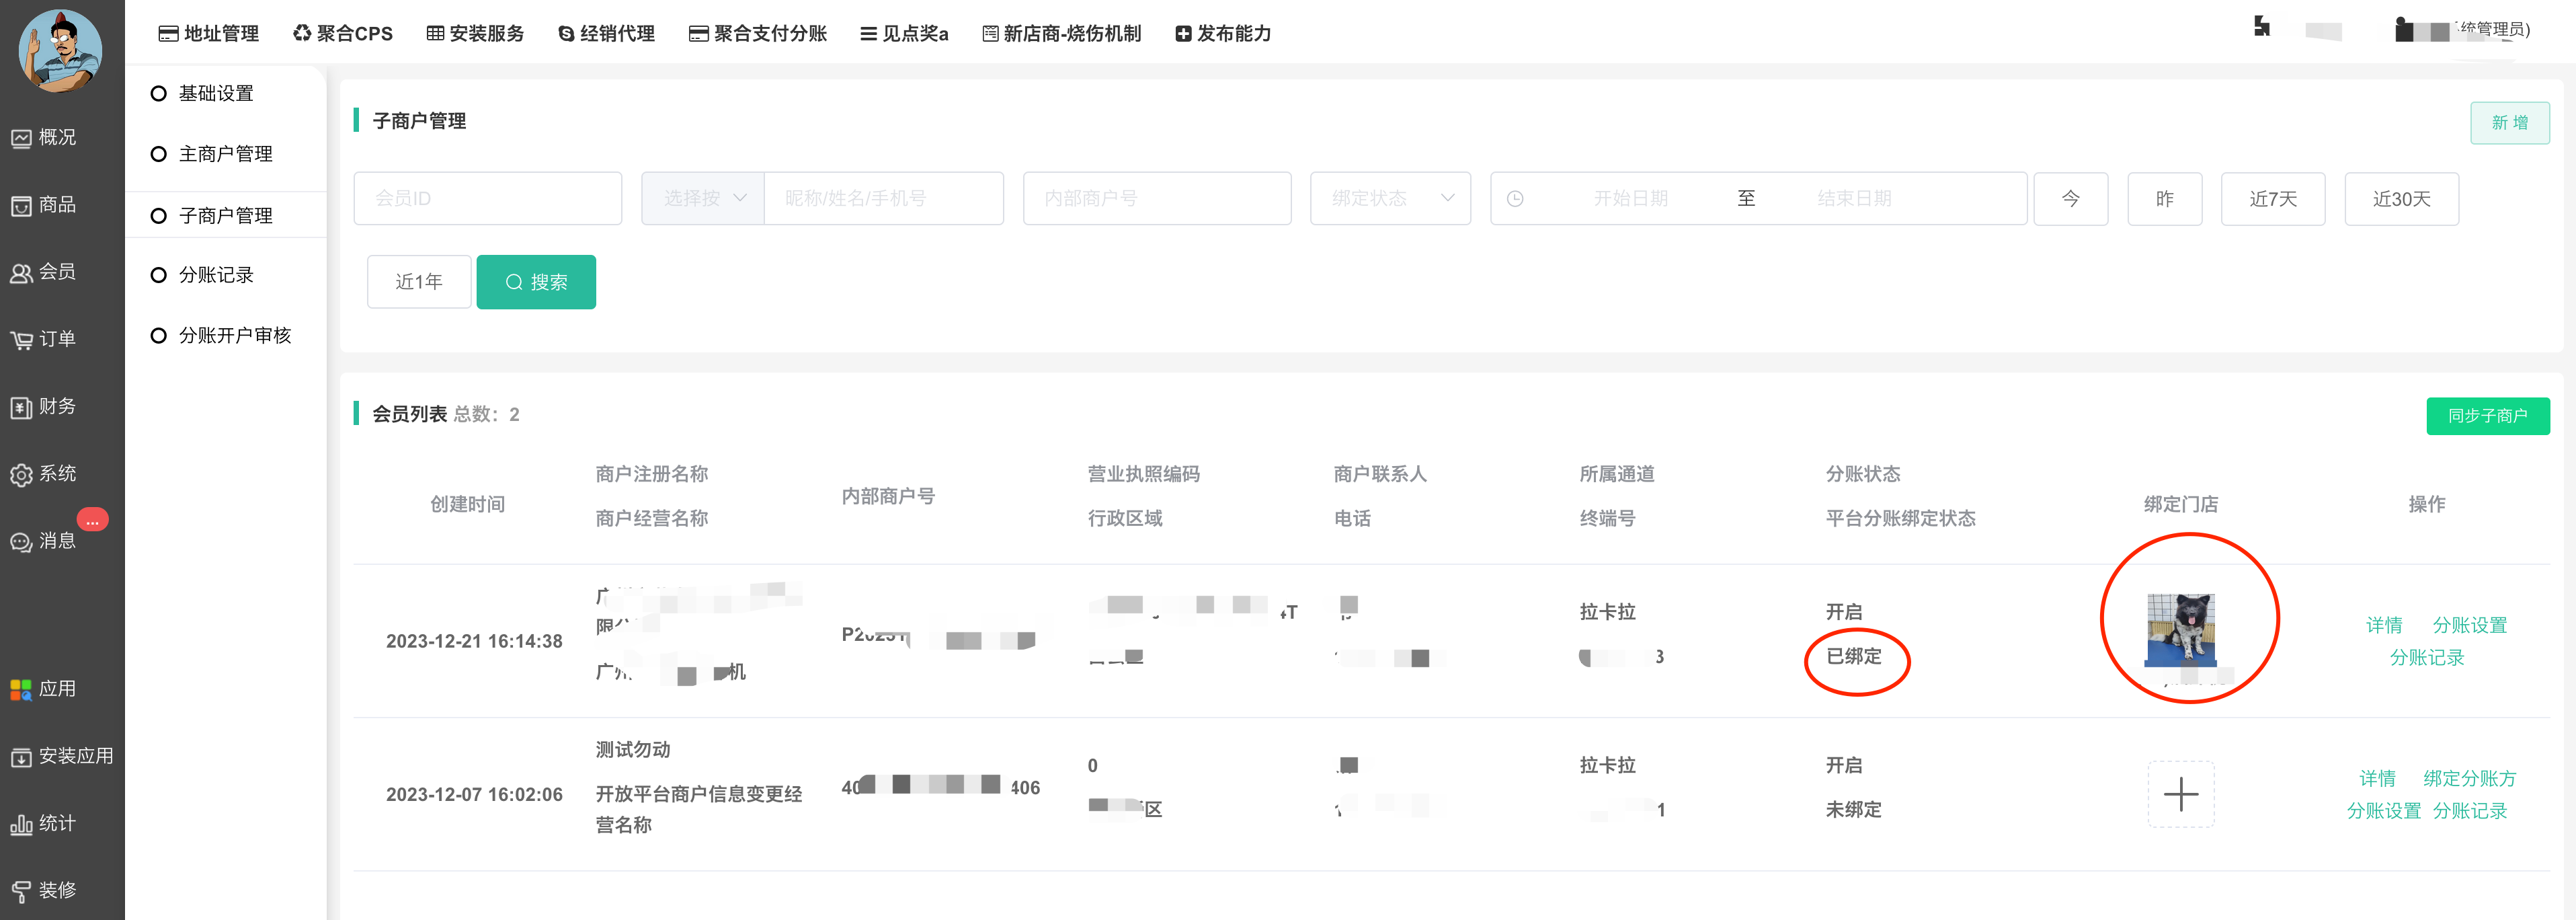Open the 概况 overview sidebar icon
Screen dimensions: 2576x920
coord(21,138)
